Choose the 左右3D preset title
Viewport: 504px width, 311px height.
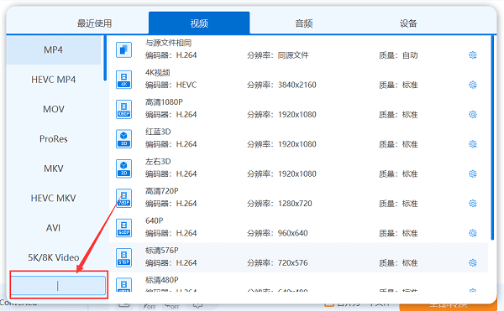click(158, 162)
